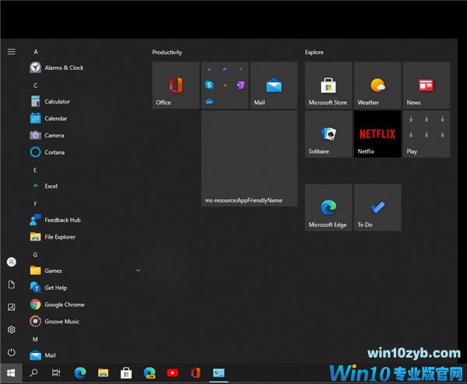This screenshot has height=384, width=467.
Task: Click the user account icon in sidebar
Action: (12, 263)
